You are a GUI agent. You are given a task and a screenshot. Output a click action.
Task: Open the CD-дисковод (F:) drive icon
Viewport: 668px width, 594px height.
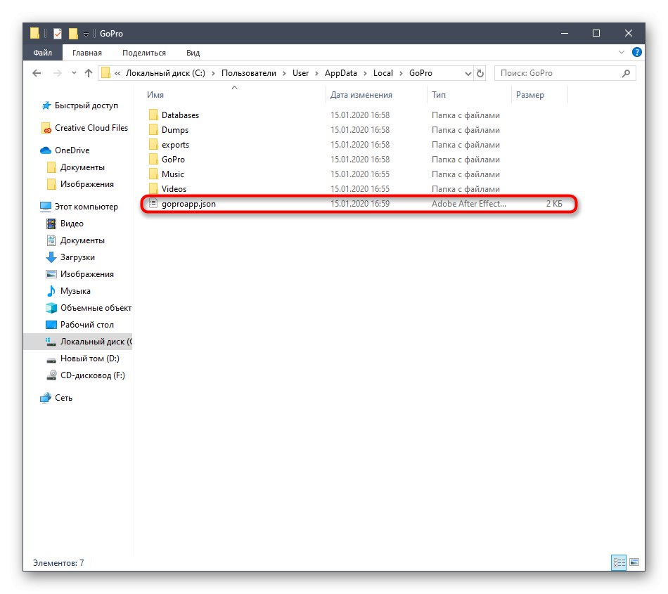(51, 375)
